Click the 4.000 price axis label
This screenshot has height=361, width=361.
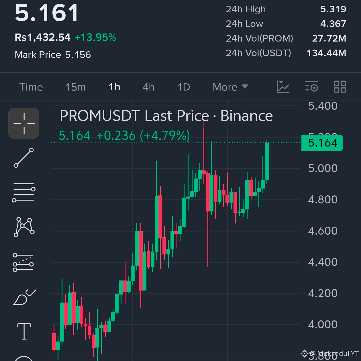click(323, 324)
